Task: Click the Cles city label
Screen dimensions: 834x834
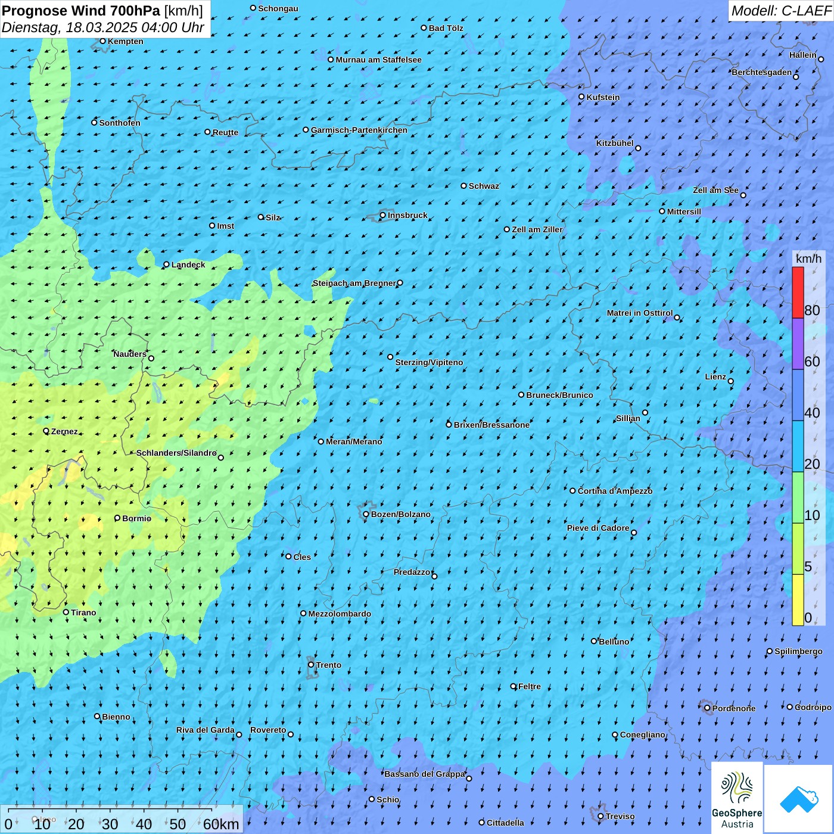Action: [302, 557]
